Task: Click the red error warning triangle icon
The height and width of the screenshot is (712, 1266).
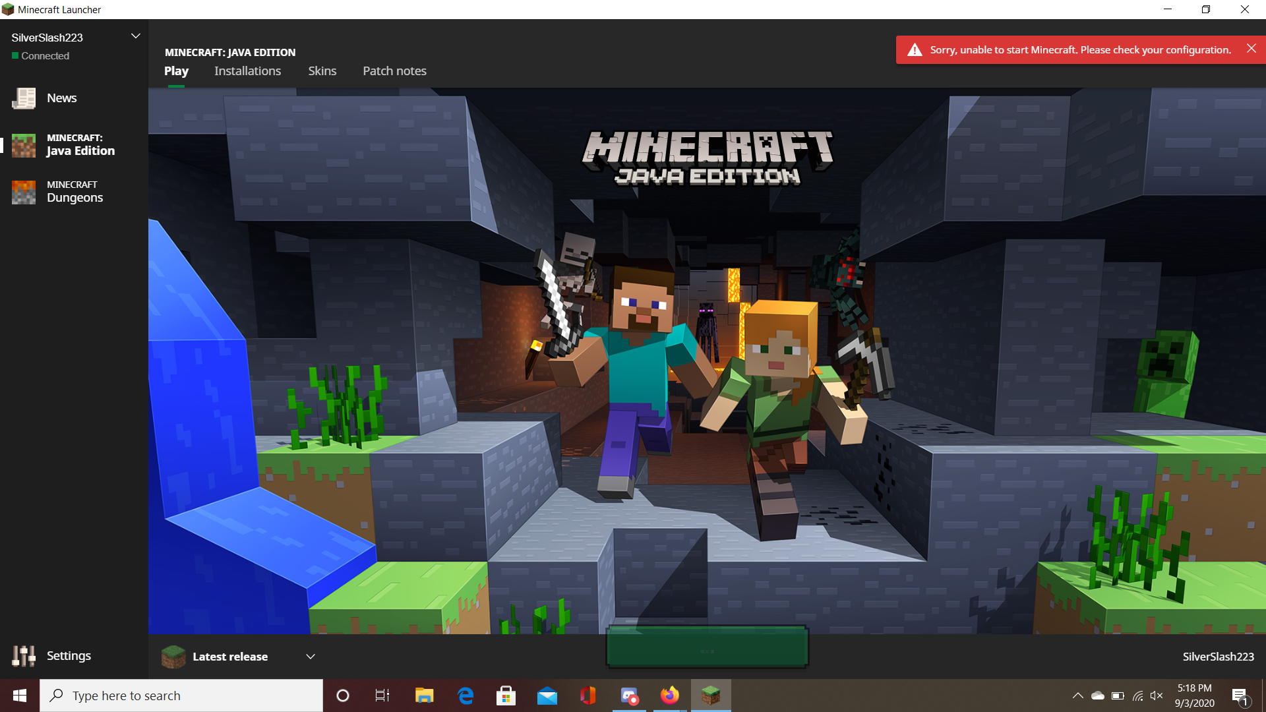Action: click(915, 50)
